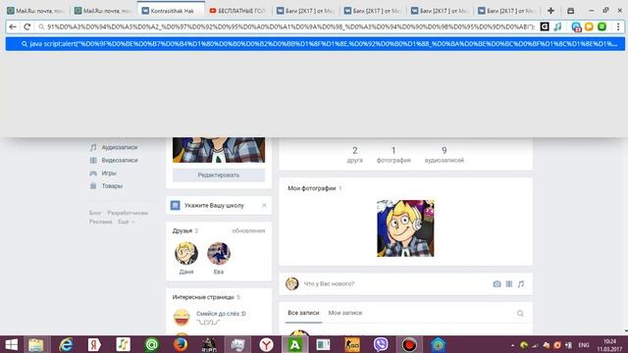
Task: Open the Разработчикам footer link
Action: pyautogui.click(x=128, y=213)
